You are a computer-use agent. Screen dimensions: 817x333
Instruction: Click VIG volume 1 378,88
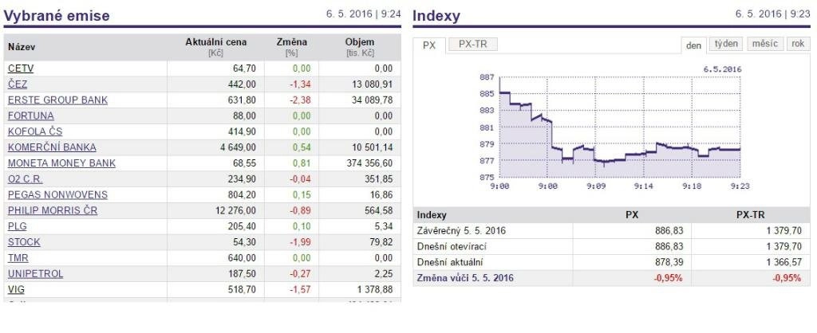[374, 290]
